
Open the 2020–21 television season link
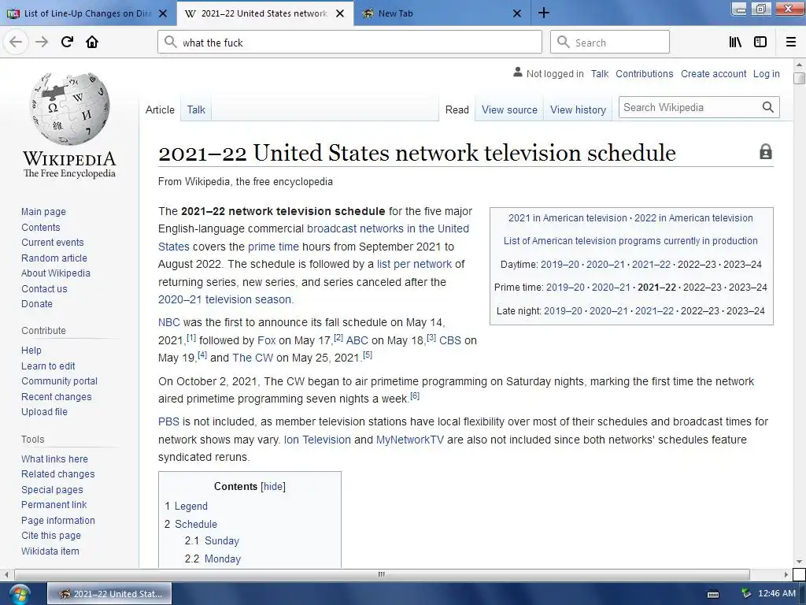224,299
